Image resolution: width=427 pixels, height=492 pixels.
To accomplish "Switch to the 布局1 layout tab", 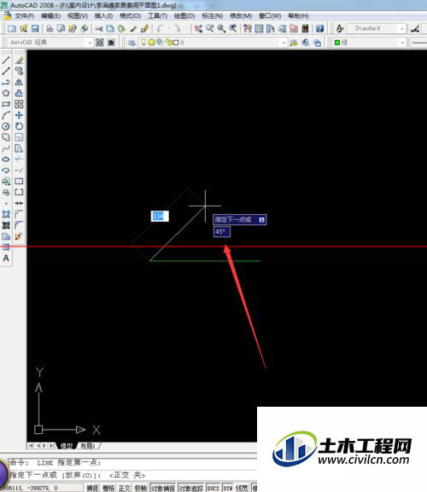I will pyautogui.click(x=88, y=446).
